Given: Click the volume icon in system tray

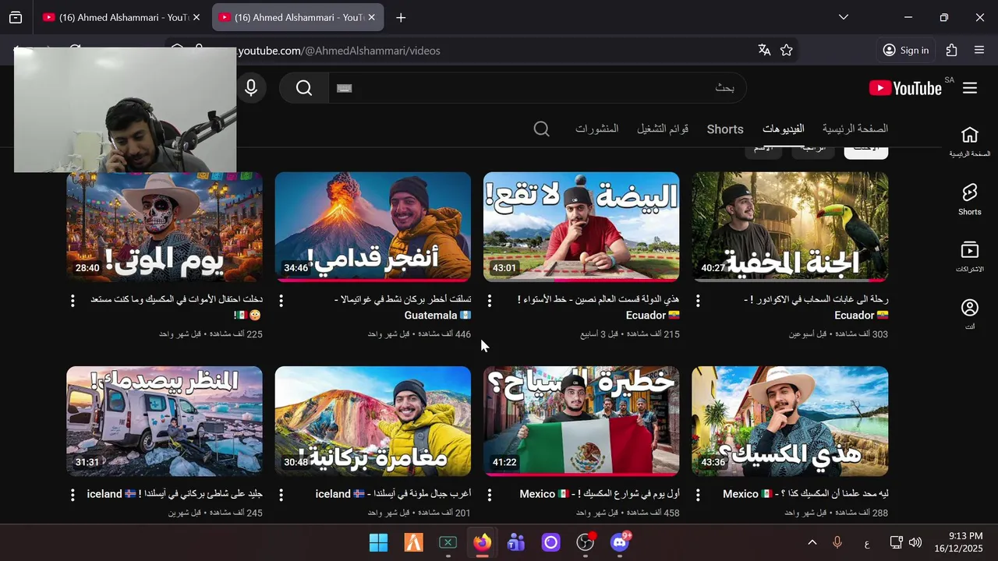Looking at the screenshot, I should click(x=915, y=542).
